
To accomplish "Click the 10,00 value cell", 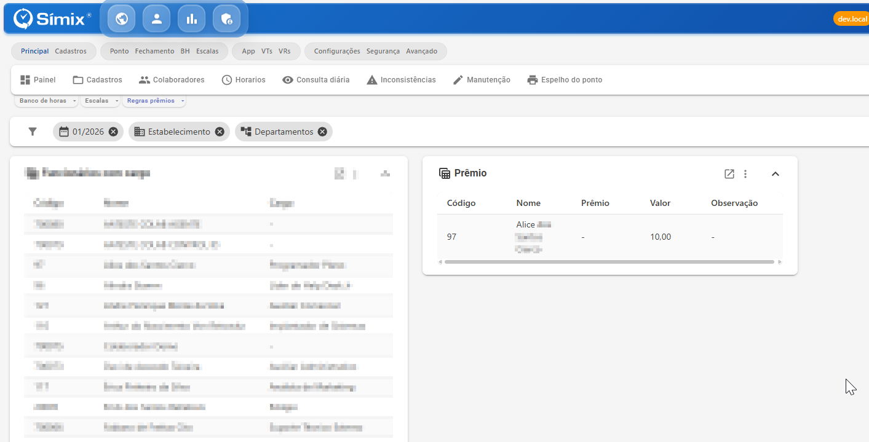I will [661, 237].
